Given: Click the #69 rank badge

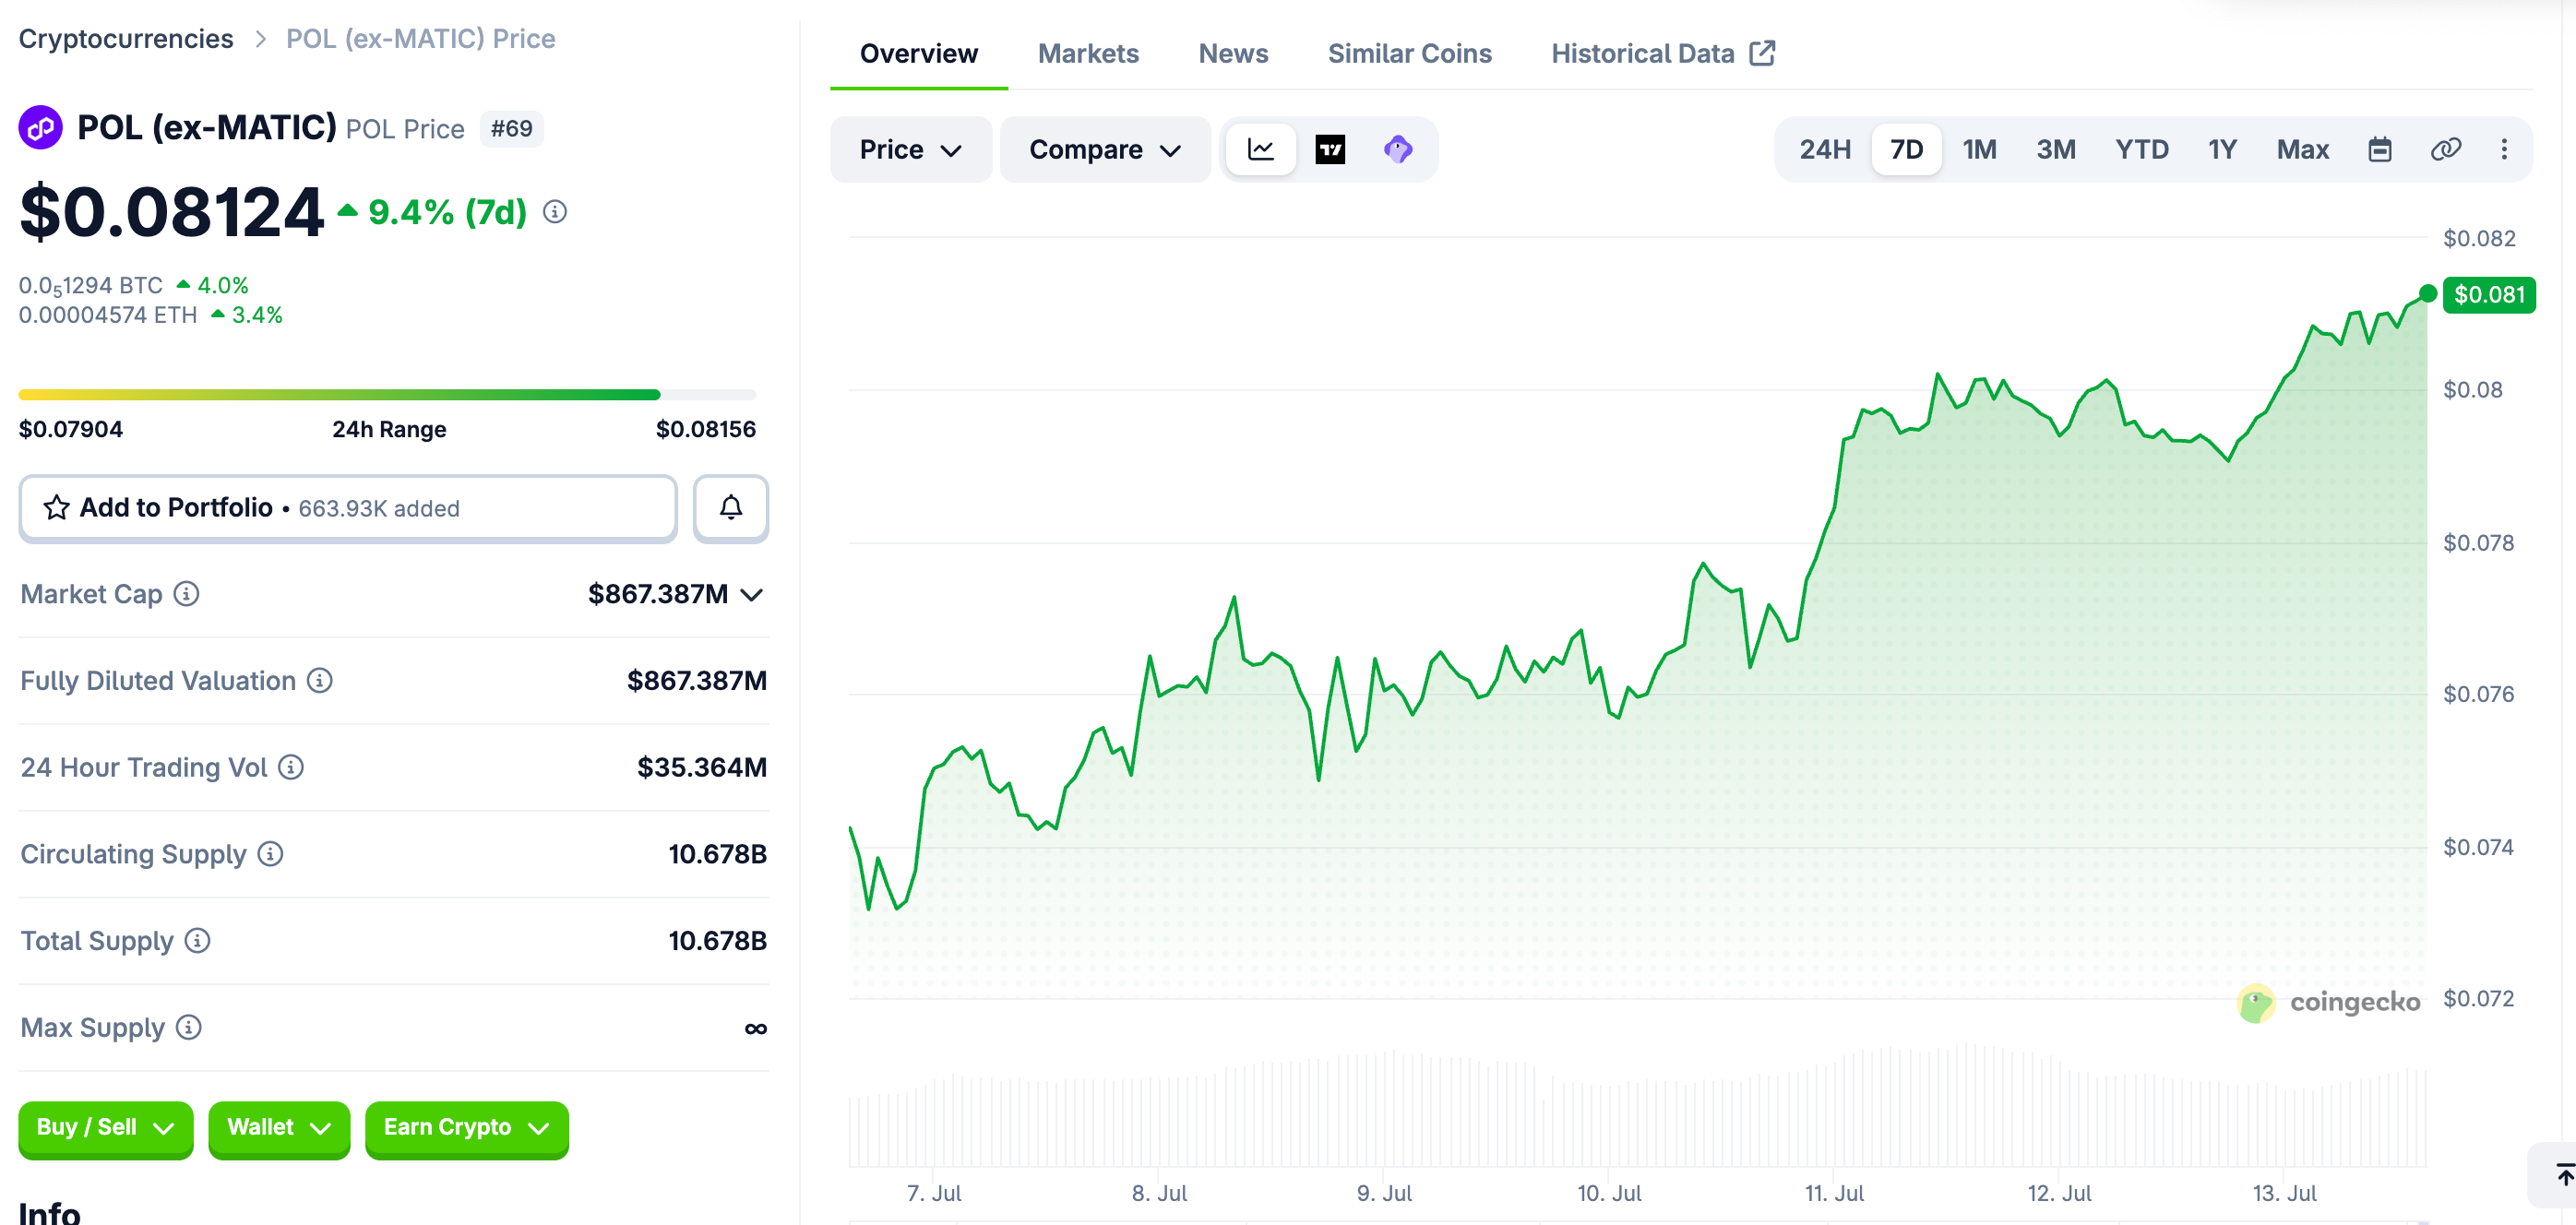Looking at the screenshot, I should click(511, 129).
